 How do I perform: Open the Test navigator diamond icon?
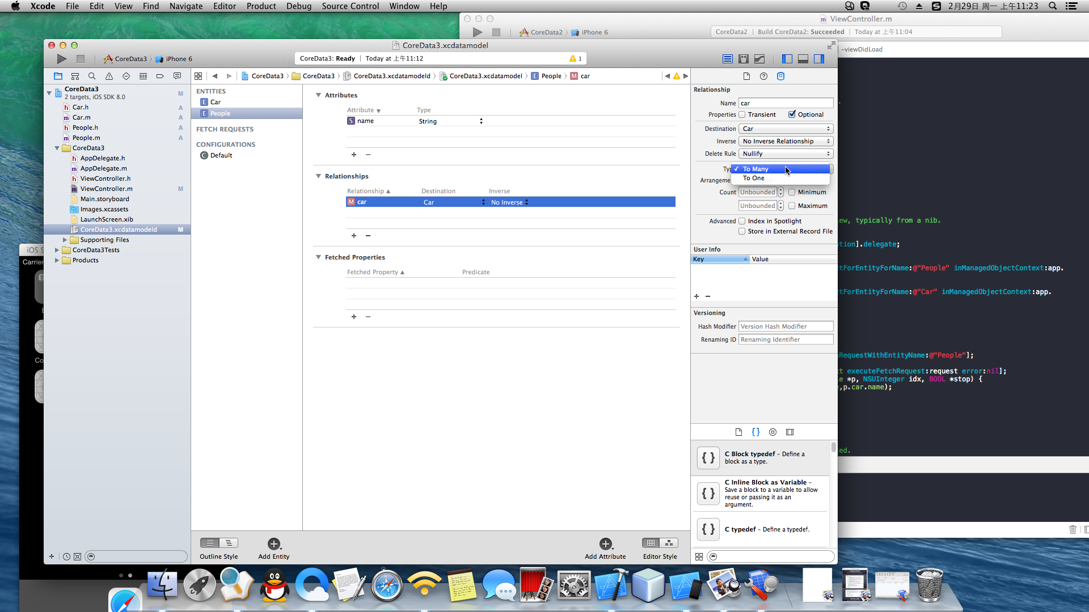pos(126,76)
